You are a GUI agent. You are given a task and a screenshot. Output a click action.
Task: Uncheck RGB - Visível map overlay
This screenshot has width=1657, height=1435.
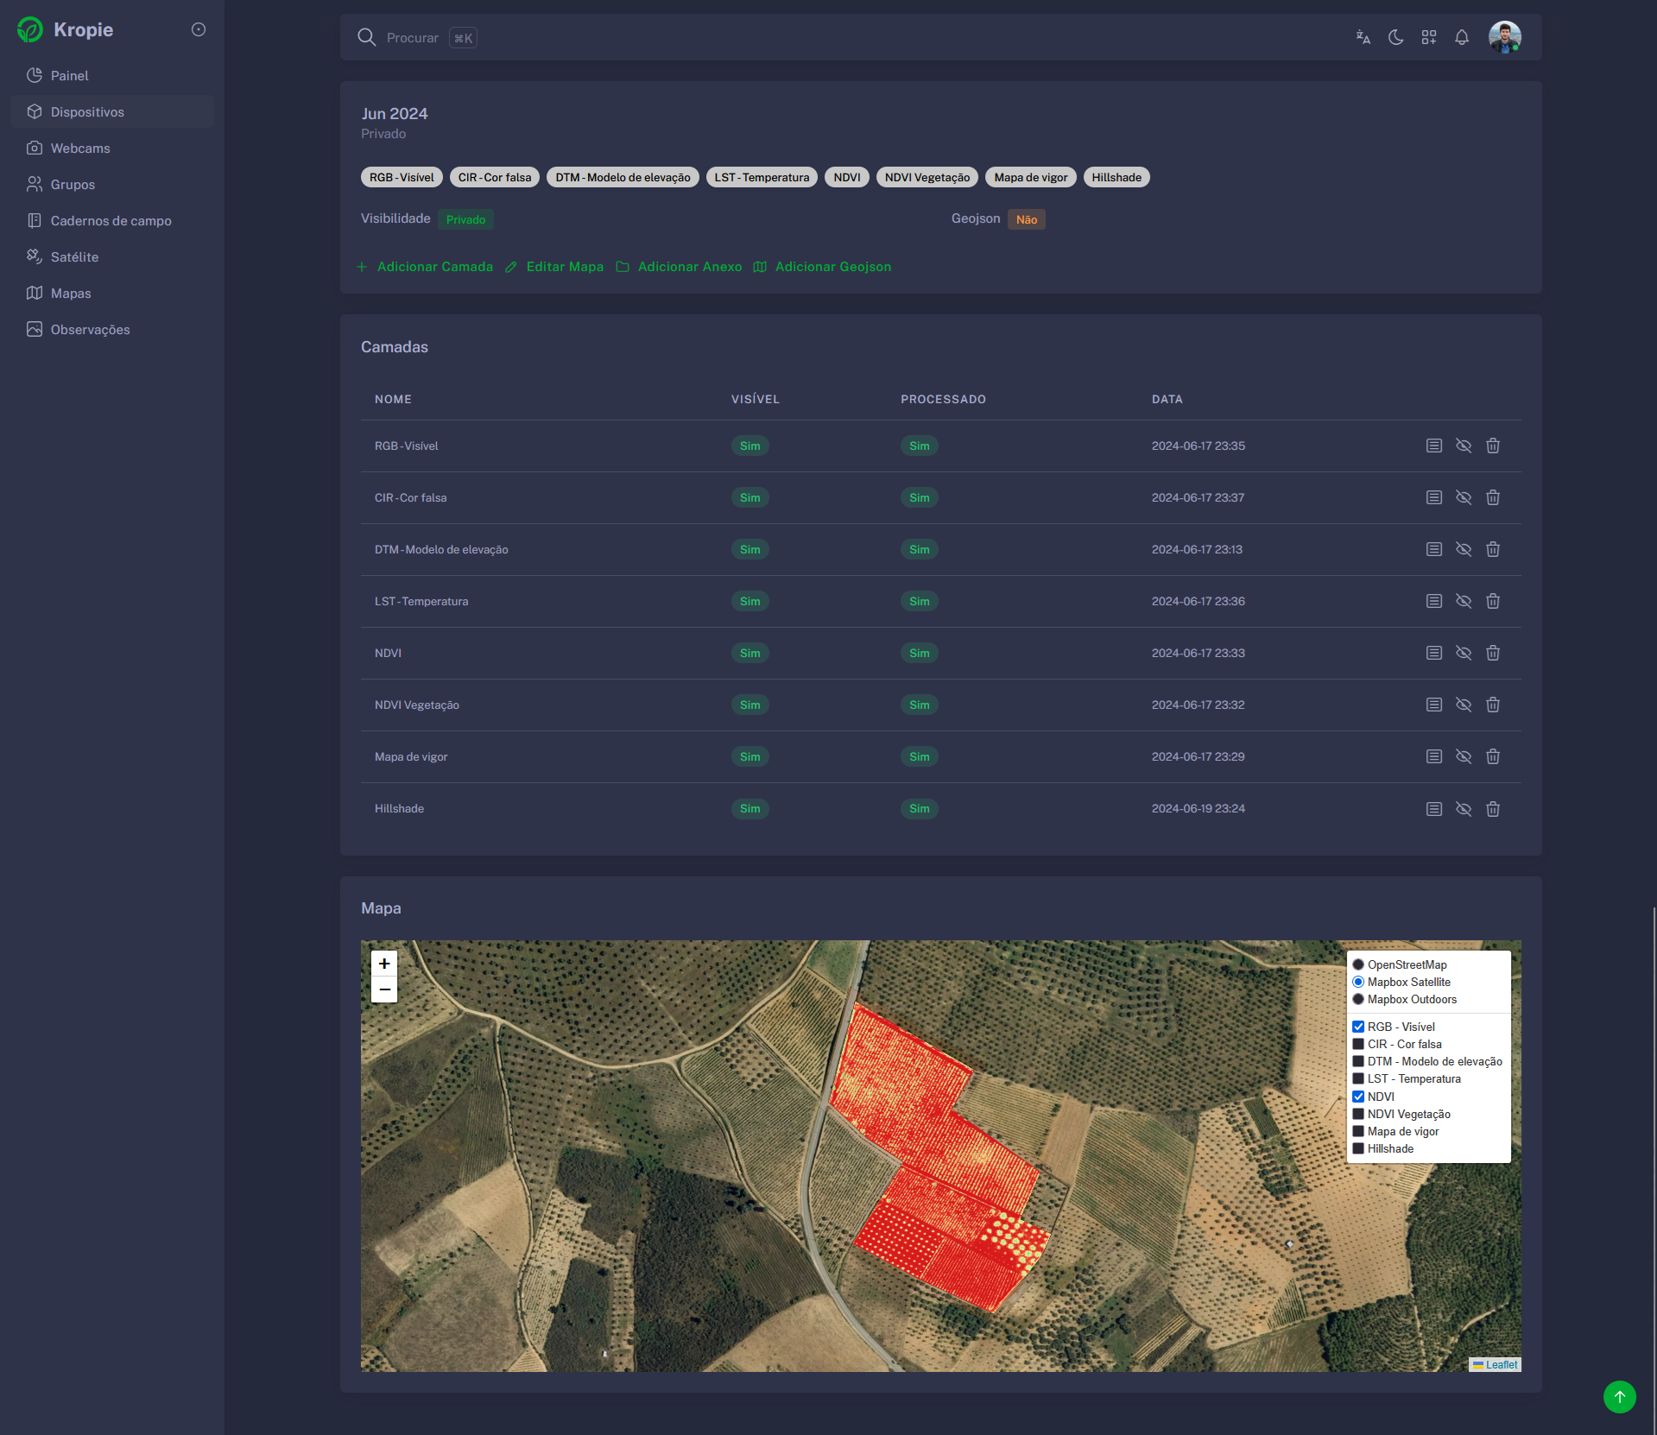1358,1027
